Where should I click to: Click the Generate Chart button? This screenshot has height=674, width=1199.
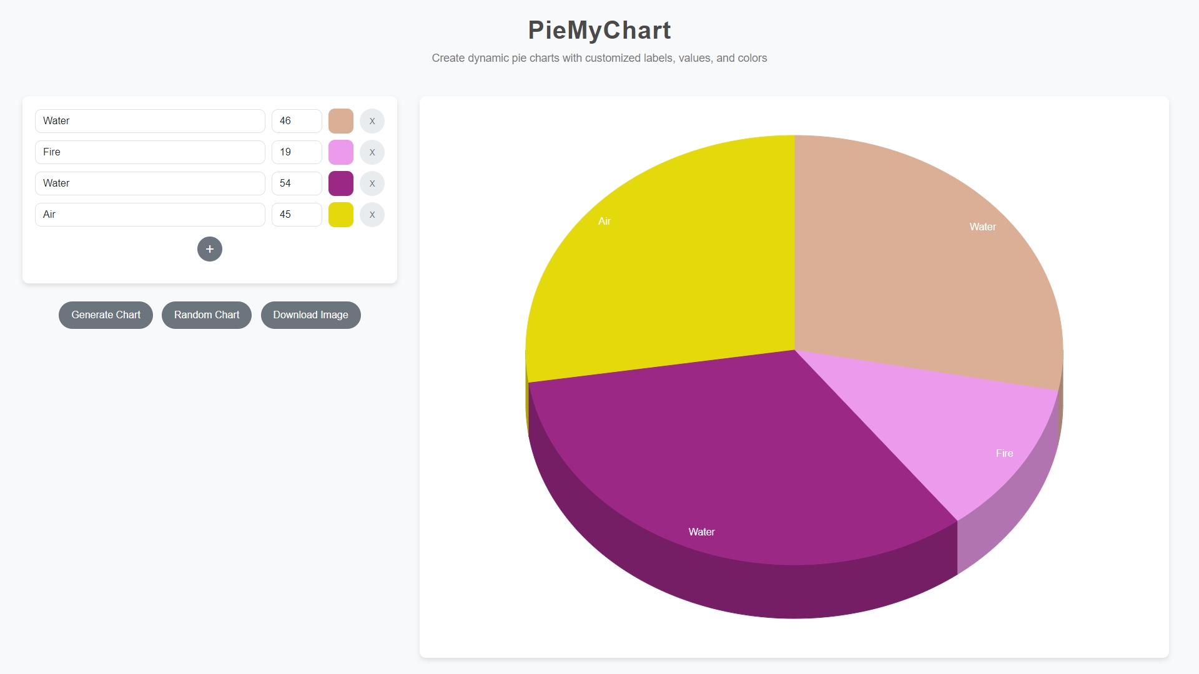106,315
